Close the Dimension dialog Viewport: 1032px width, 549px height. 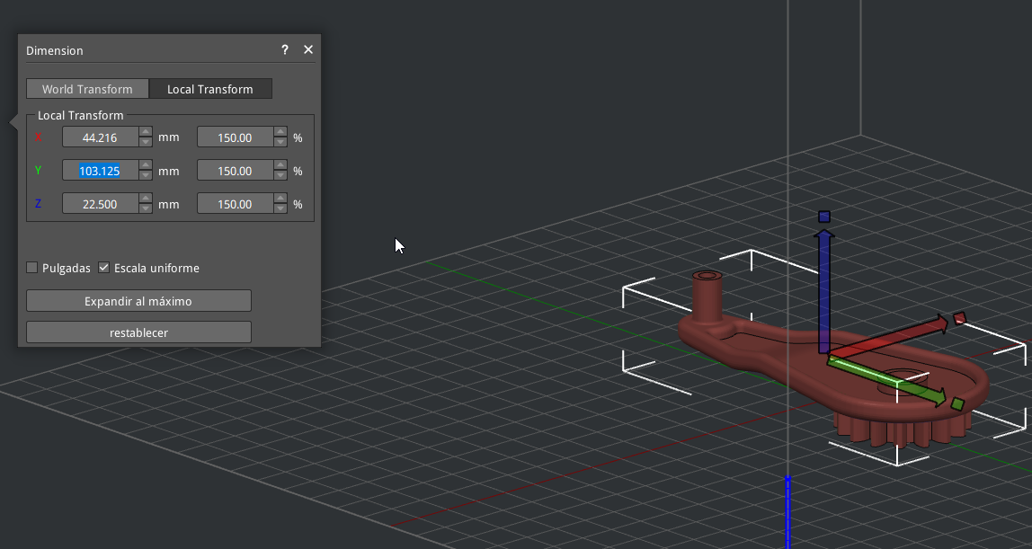coord(308,50)
